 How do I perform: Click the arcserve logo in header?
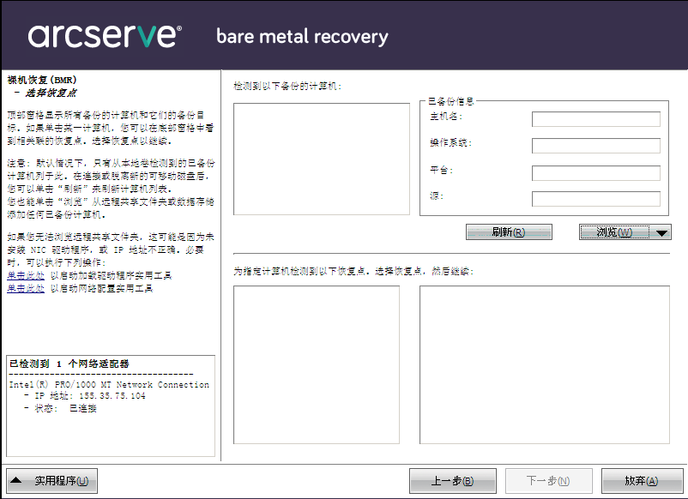(x=105, y=35)
